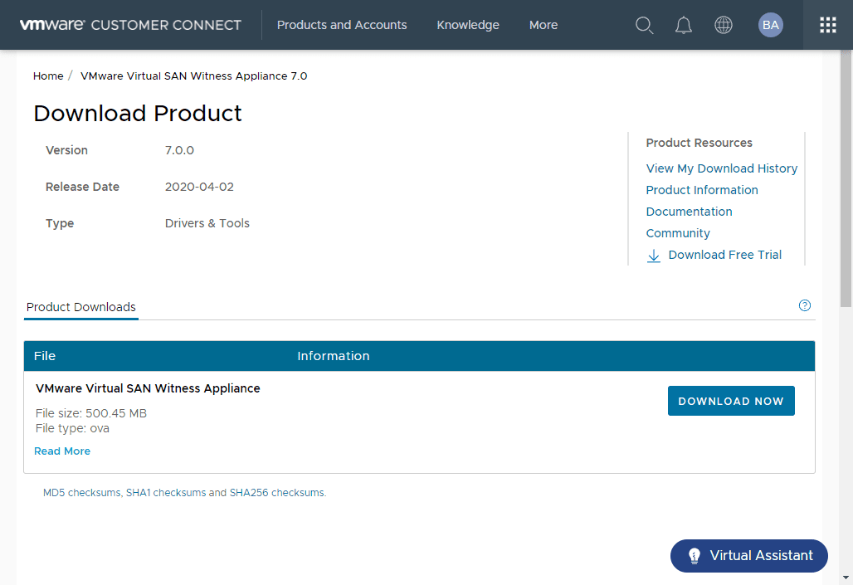Screen dimensions: 853x585
Task: Open the notifications bell icon
Action: [684, 25]
